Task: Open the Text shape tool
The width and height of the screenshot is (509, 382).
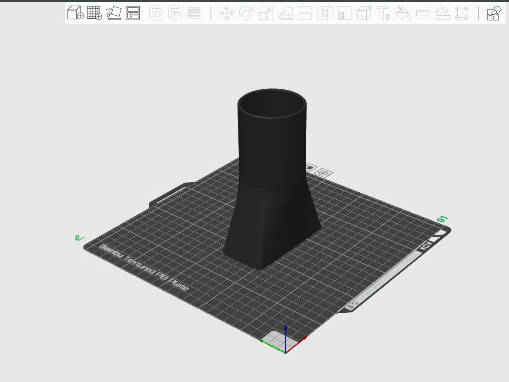Action: click(x=383, y=13)
